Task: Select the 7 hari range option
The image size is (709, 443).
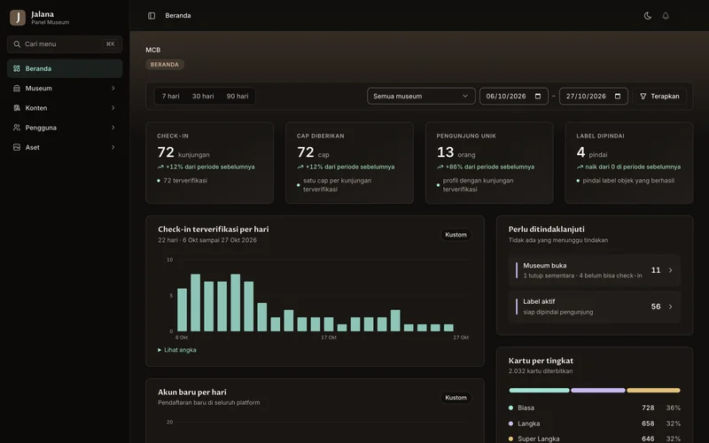Action: 170,97
